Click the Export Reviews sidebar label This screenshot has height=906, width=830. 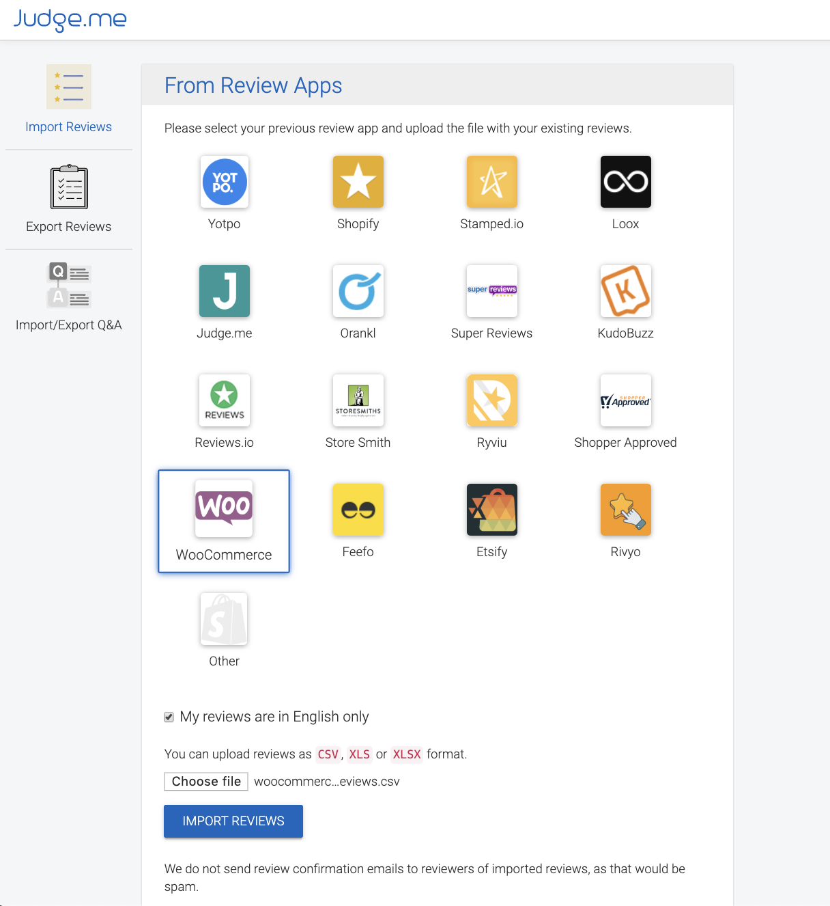[x=69, y=227]
